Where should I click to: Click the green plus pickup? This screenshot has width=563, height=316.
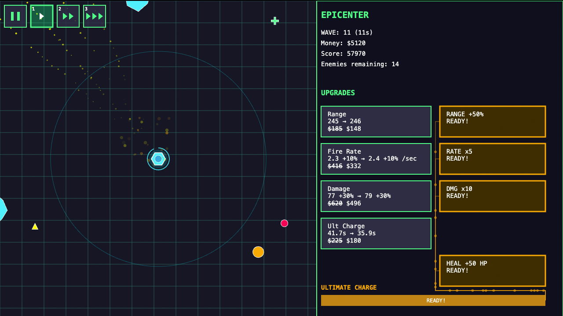click(275, 21)
